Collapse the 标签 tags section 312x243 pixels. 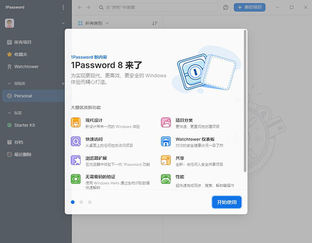click(9, 113)
